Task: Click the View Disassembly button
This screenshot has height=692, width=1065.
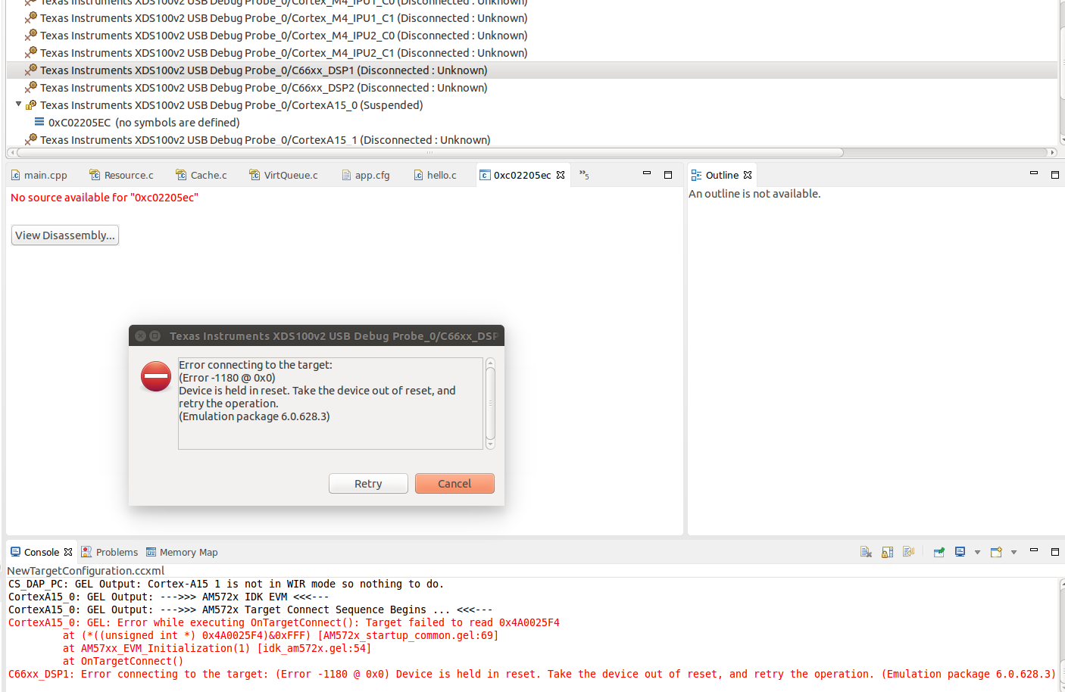Action: tap(65, 235)
